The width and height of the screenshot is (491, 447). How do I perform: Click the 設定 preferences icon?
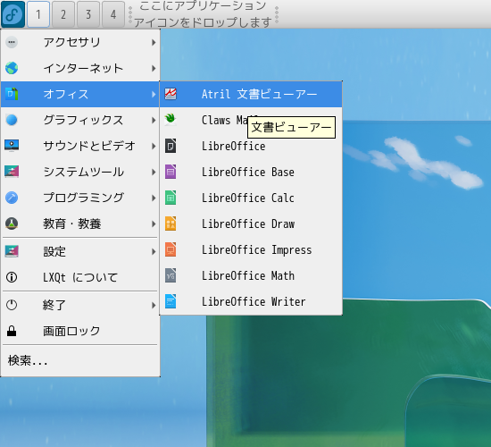point(12,251)
